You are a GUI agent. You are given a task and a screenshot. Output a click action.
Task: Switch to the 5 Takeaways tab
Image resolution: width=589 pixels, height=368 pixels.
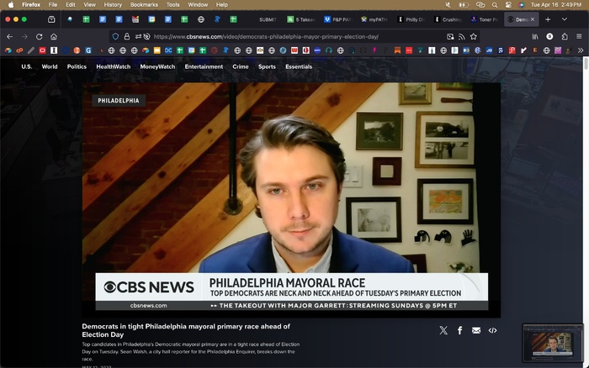coord(300,19)
